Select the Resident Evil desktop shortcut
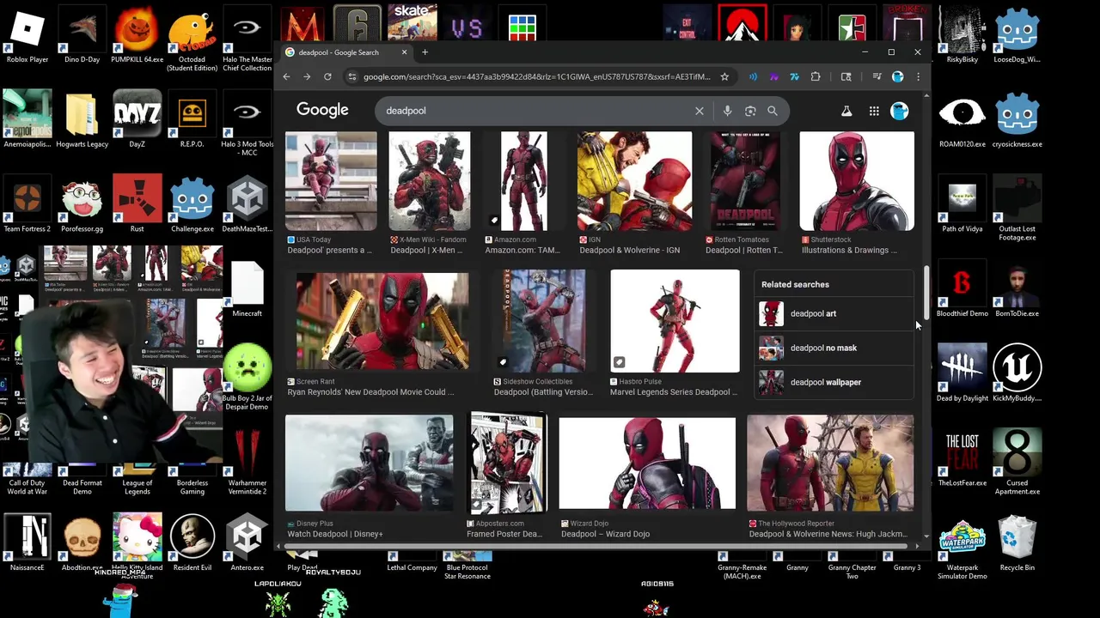This screenshot has height=618, width=1100. tap(192, 544)
